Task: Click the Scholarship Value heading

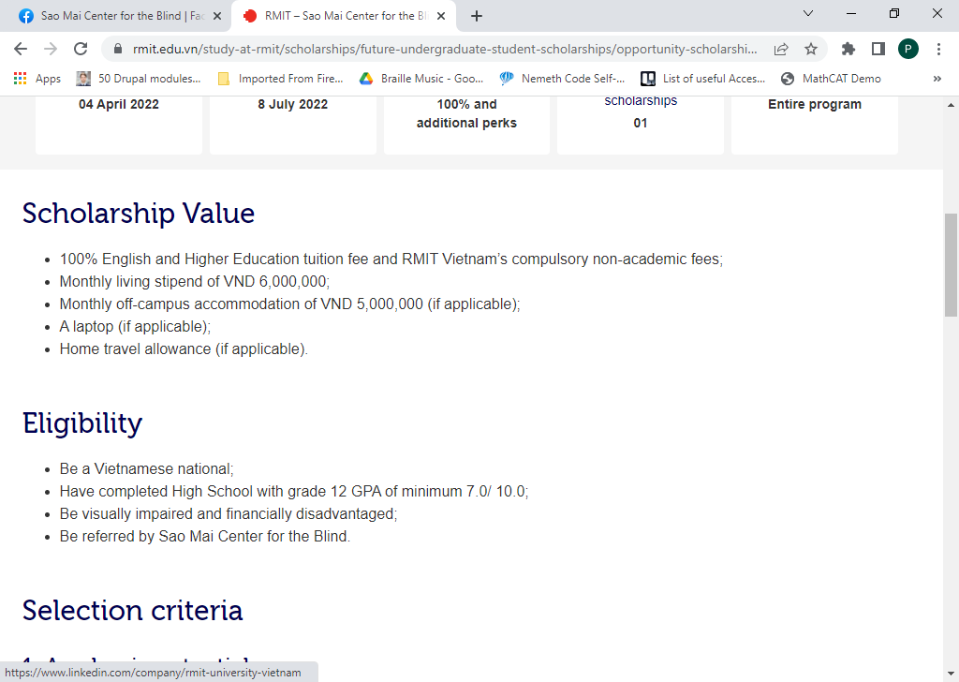Action: [139, 214]
